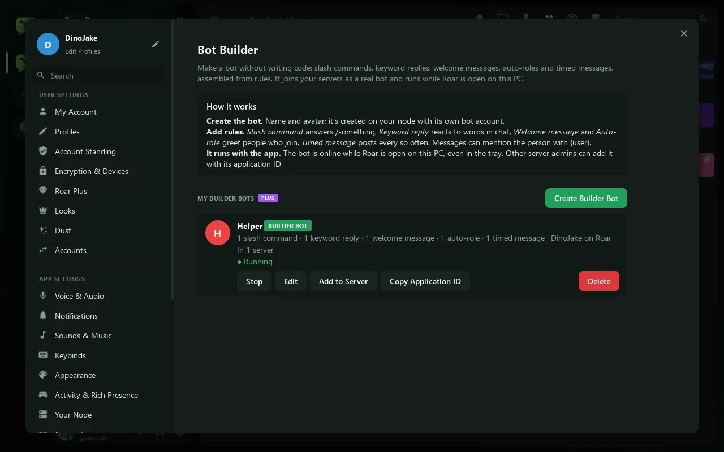Viewport: 724px width, 452px height.
Task: Open Profiles settings page
Action: point(98,132)
